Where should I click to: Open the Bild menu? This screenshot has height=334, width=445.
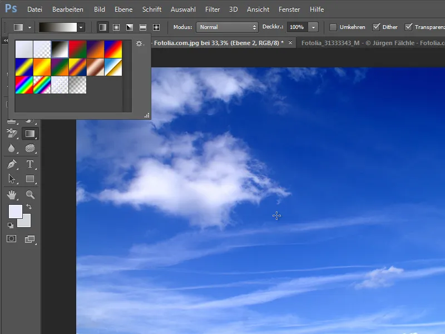tap(100, 9)
